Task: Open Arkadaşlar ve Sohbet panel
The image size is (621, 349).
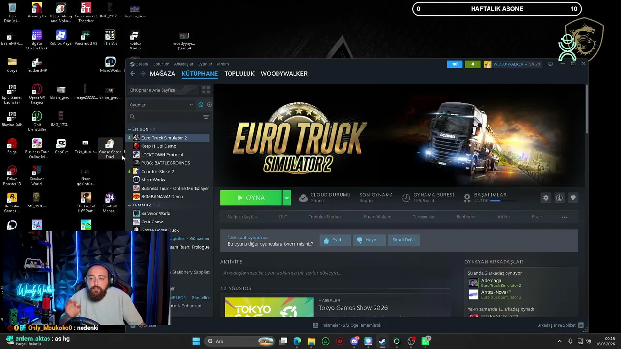Action: tap(560, 325)
